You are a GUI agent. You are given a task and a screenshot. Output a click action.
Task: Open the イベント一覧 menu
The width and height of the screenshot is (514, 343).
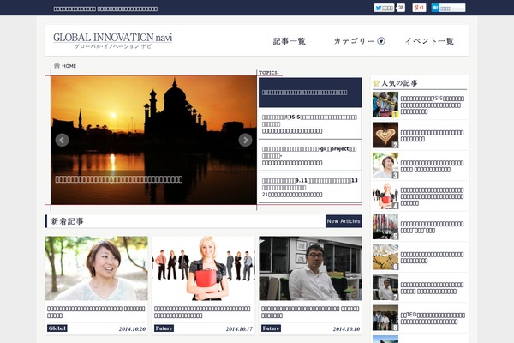click(429, 41)
